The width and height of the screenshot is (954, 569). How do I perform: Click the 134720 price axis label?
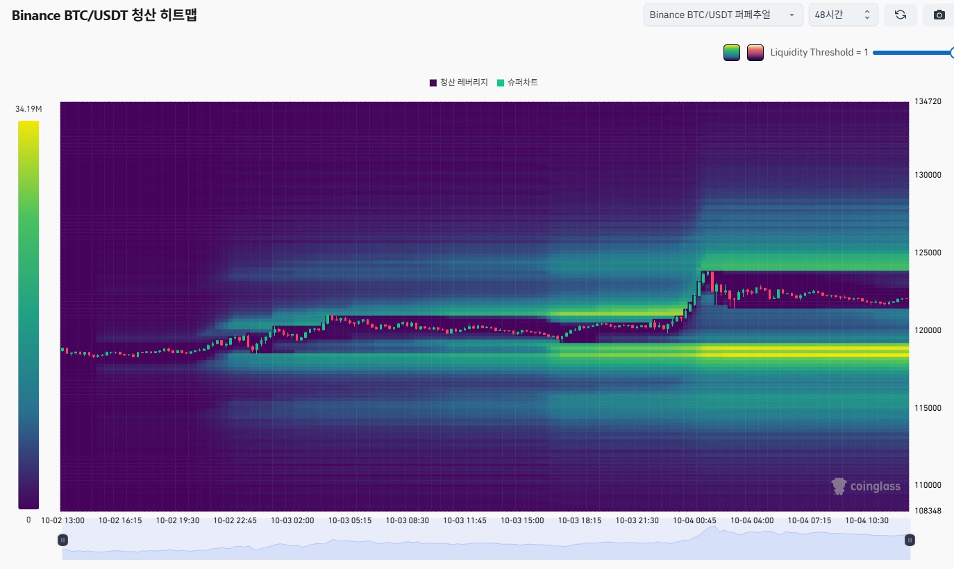point(928,101)
